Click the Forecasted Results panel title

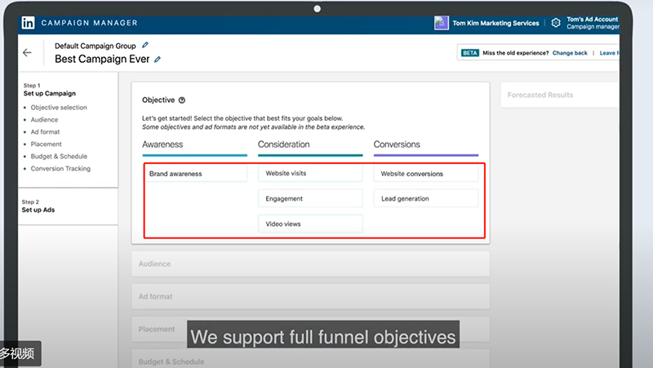540,95
